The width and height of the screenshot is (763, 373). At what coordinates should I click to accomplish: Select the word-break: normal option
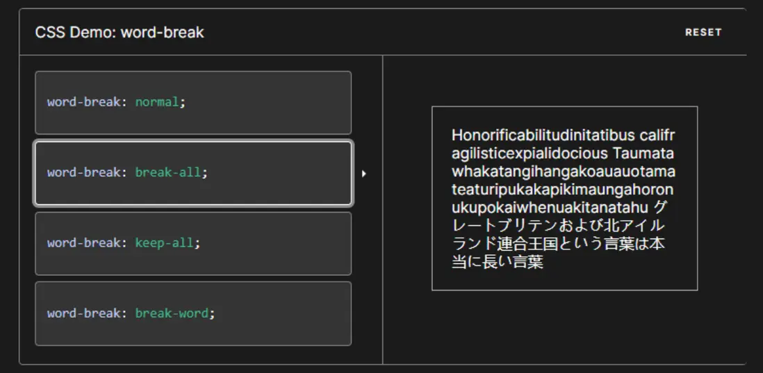click(x=193, y=103)
